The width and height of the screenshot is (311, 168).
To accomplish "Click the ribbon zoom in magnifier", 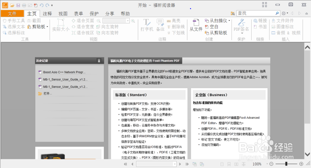I will pos(133,21).
